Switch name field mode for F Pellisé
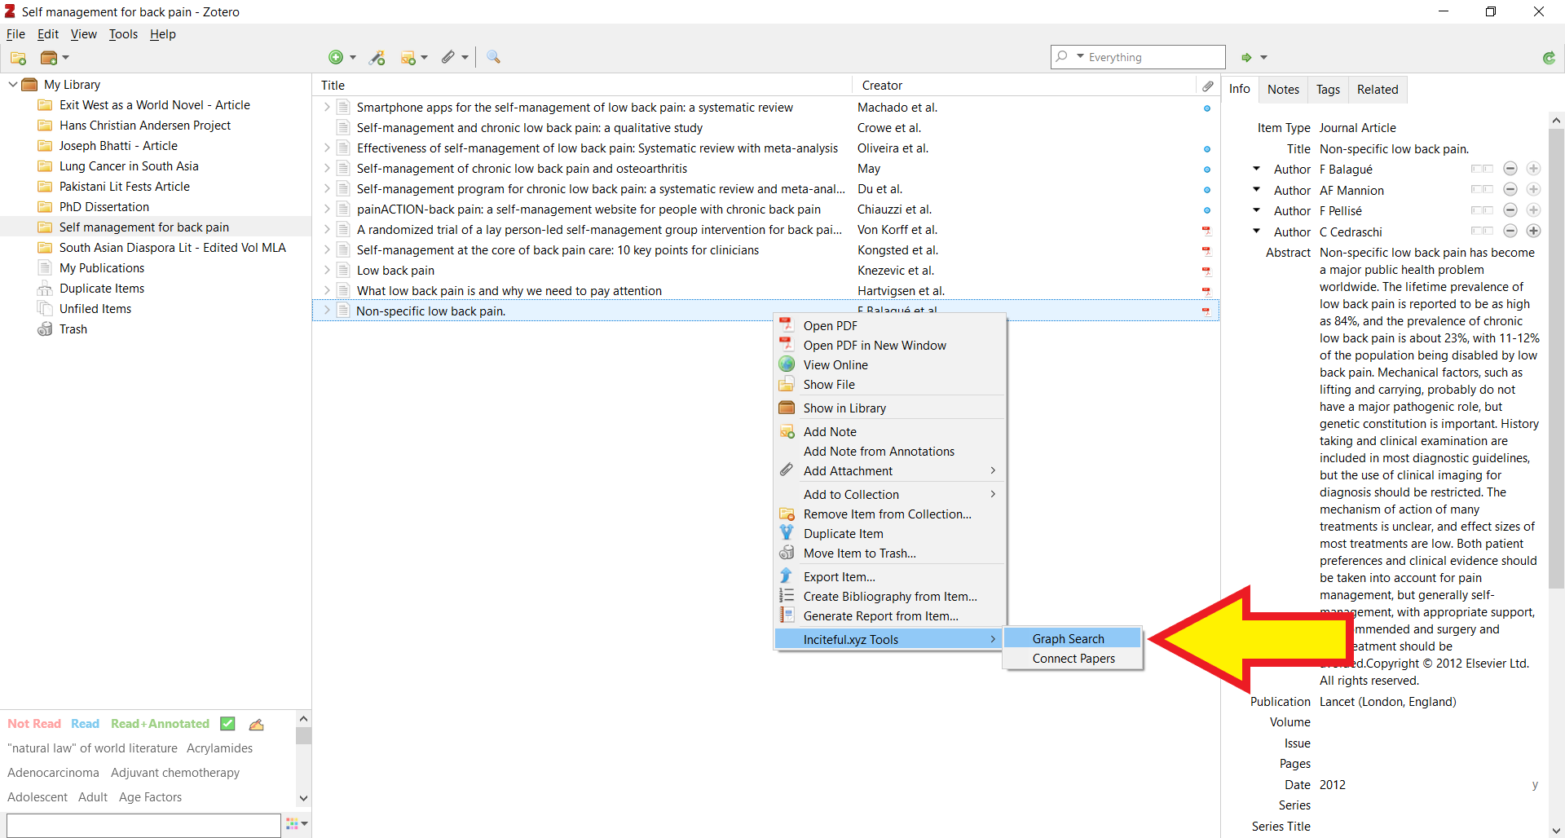 pos(1482,210)
